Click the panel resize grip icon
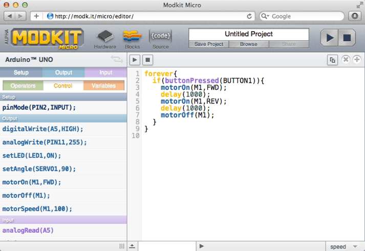Viewport: 365px width, 251px height. (122, 246)
